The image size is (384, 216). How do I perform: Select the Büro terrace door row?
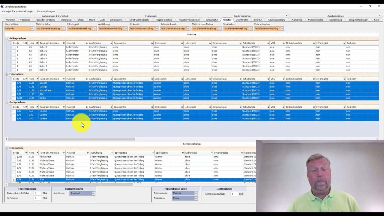tap(134, 180)
